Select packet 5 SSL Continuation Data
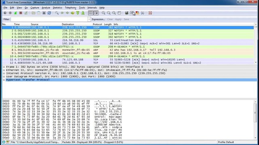The height and width of the screenshot is (145, 259). (128, 40)
